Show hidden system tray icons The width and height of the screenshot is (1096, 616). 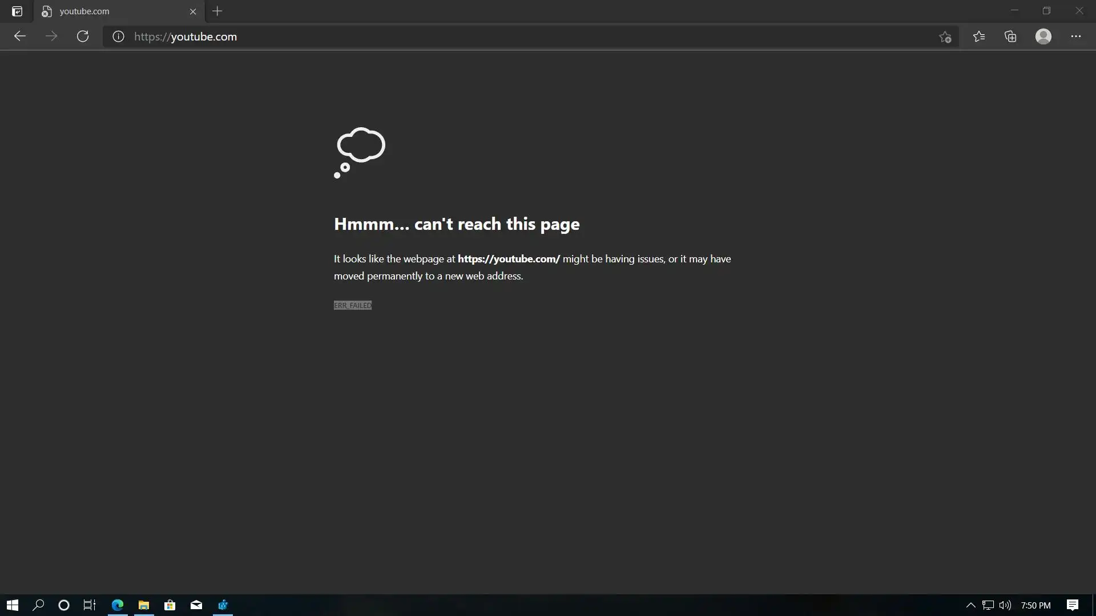[x=970, y=605]
